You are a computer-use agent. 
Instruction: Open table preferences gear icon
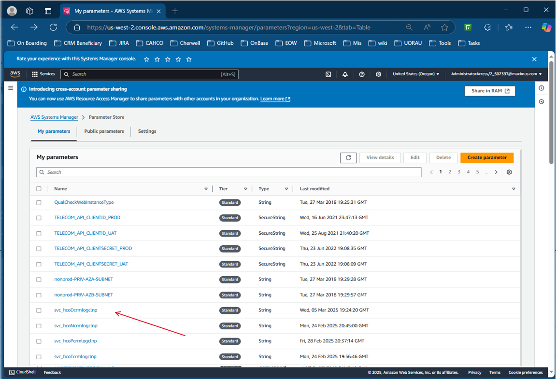[509, 172]
